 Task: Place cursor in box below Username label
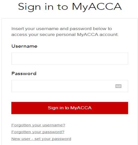click(70, 59)
